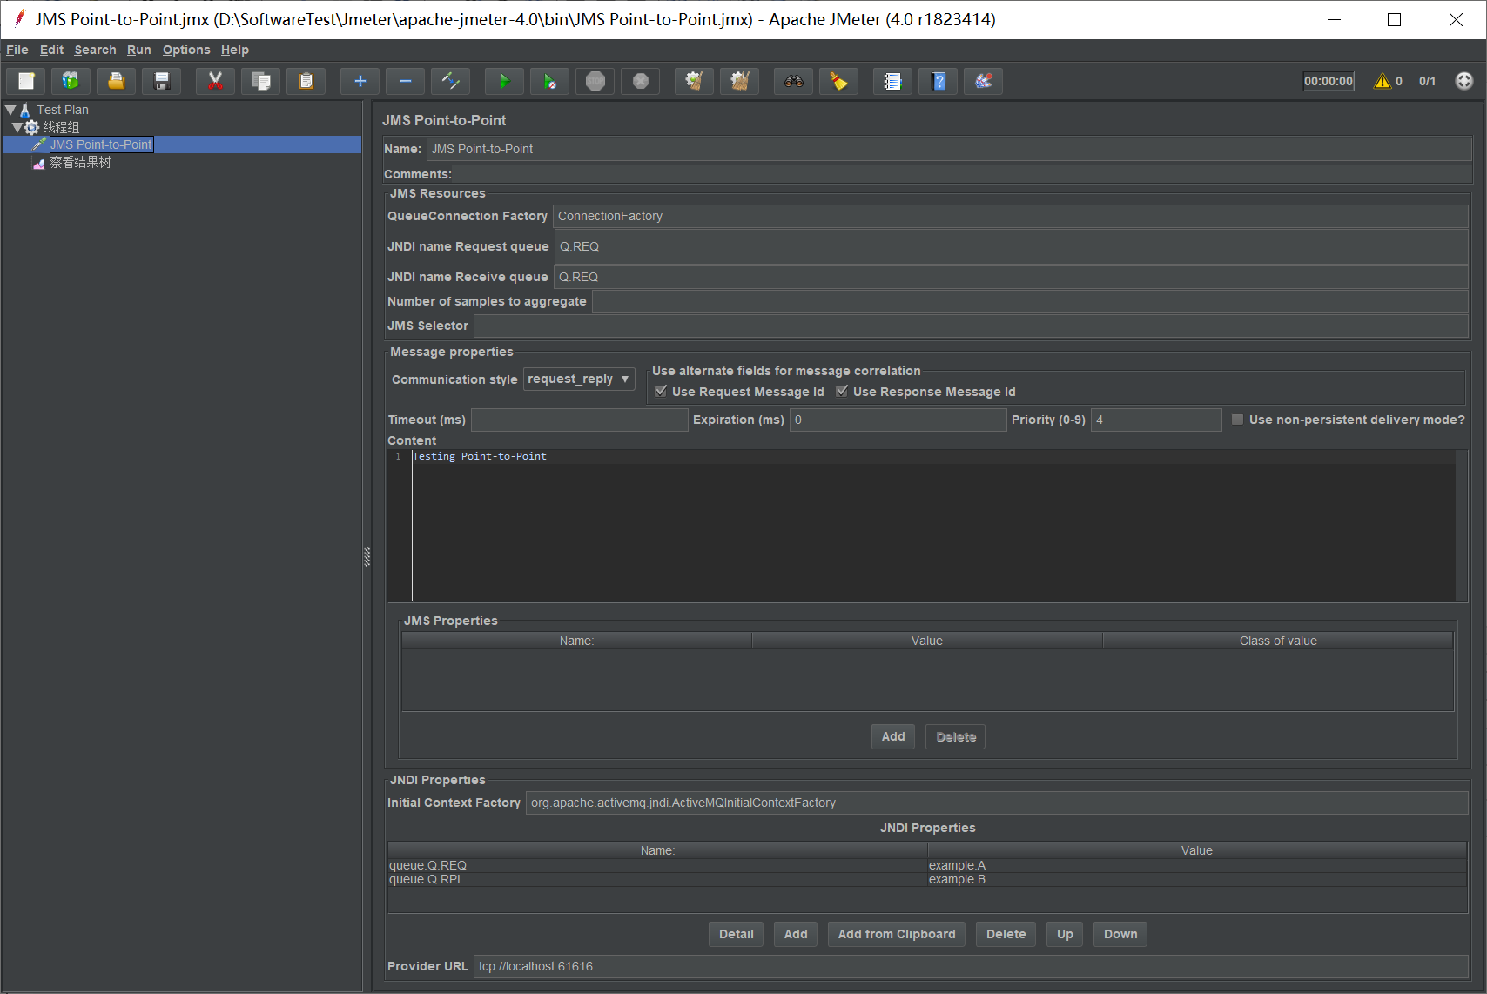
Task: Select the 察看结果树 listener in tree
Action: [x=80, y=163]
